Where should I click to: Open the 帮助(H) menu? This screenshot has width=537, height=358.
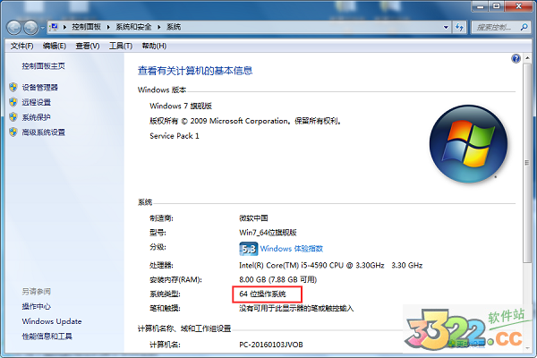tap(154, 46)
